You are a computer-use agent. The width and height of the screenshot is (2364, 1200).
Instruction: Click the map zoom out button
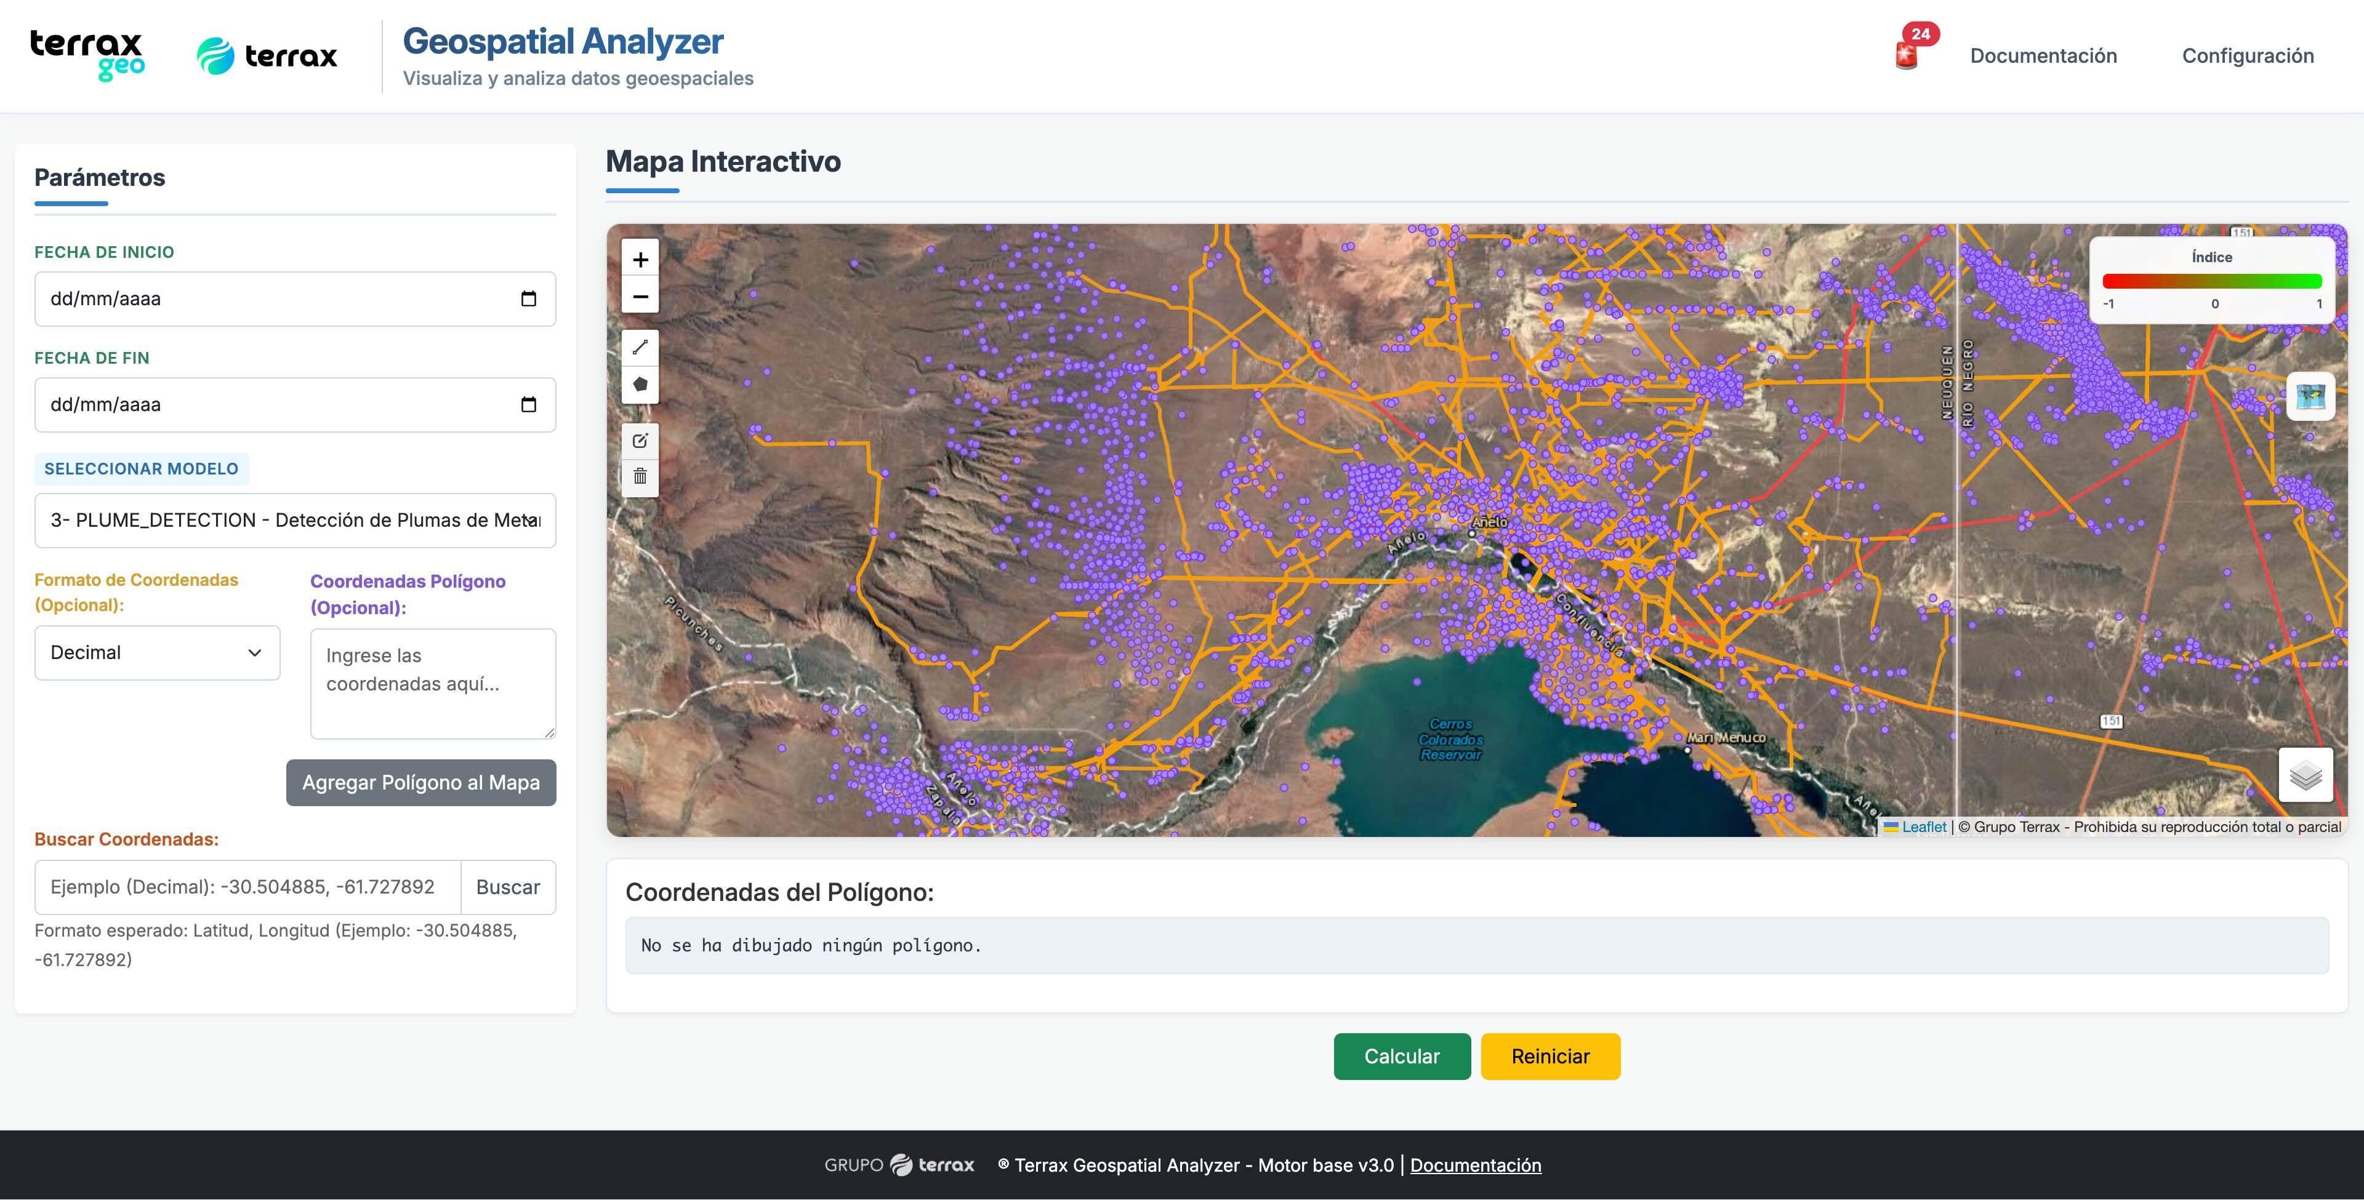pos(640,297)
